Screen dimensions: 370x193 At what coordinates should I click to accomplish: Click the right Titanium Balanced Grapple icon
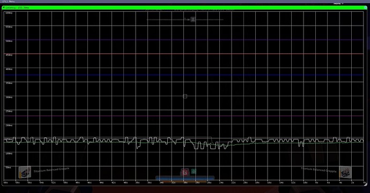[x=345, y=172]
